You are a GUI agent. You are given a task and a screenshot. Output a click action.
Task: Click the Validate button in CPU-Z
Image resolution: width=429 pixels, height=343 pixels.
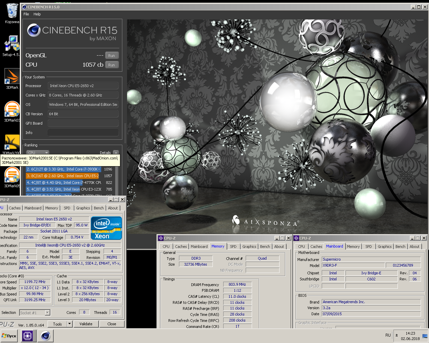[x=86, y=324]
